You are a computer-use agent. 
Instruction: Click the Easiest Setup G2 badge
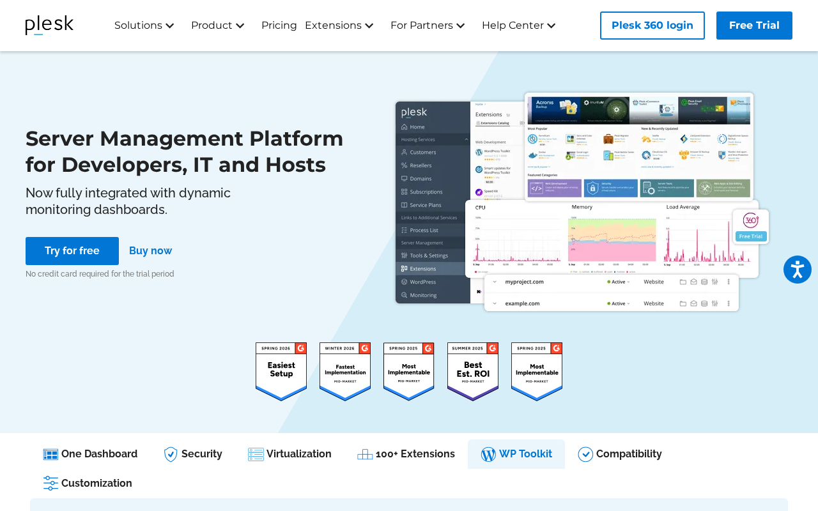tap(281, 372)
